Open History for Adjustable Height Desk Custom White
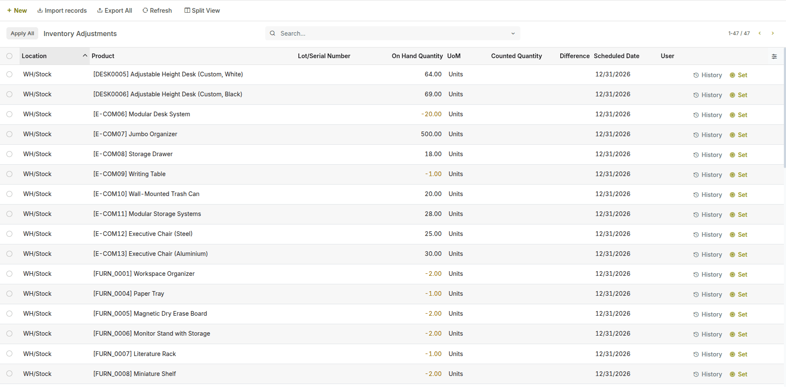Screen dimensions: 786x387 707,75
